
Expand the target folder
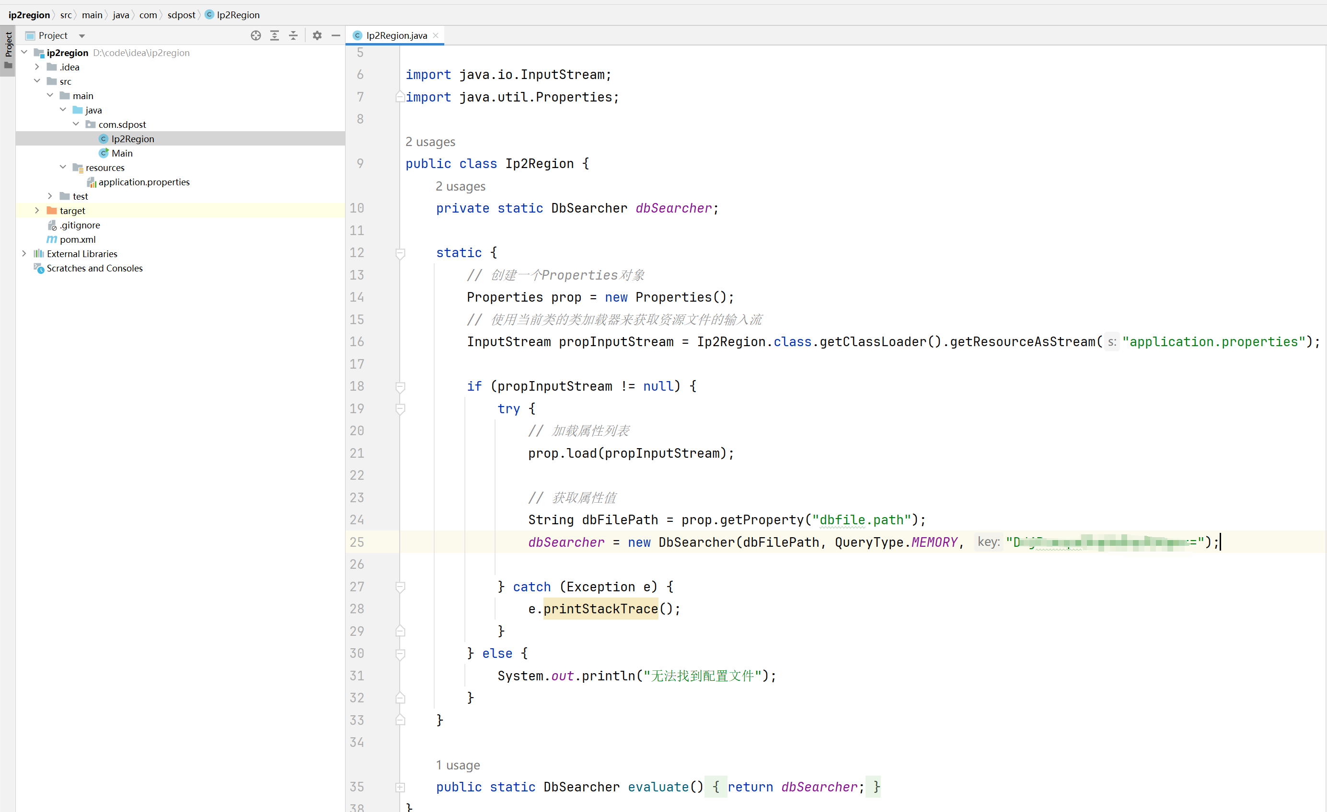coord(36,210)
